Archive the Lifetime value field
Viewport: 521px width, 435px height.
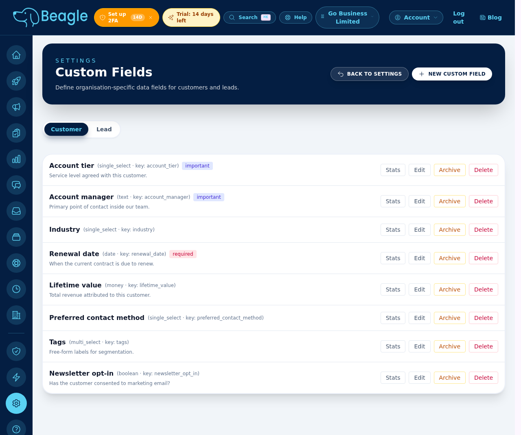pos(450,289)
